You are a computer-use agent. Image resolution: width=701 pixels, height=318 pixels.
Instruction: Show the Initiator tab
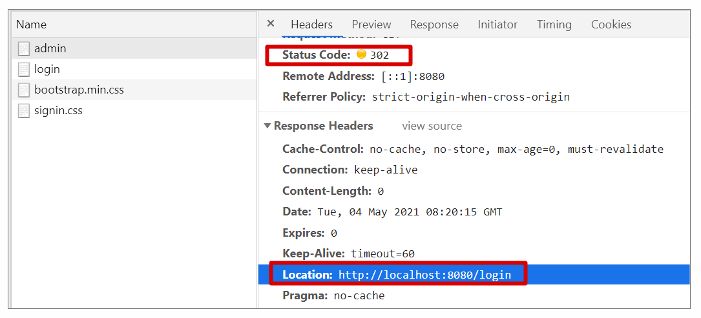(x=497, y=25)
